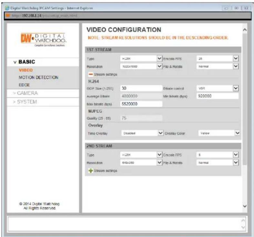Click the MJPEG Quality field
The image size is (254, 237).
[x=141, y=118]
